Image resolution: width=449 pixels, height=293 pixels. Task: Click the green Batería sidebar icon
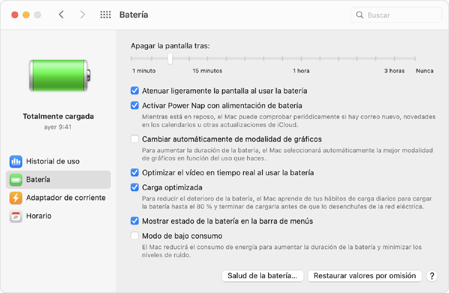[x=16, y=180]
